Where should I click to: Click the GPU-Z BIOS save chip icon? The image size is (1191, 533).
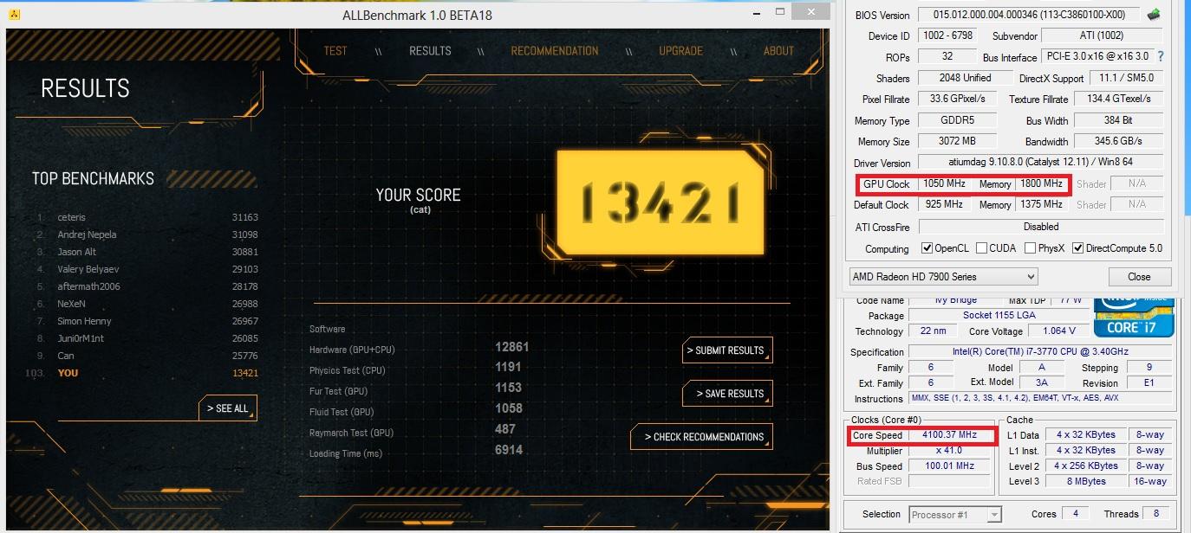1154,15
